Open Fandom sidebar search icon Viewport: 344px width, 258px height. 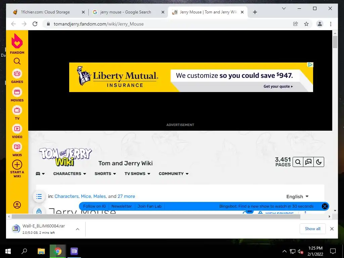point(17,61)
